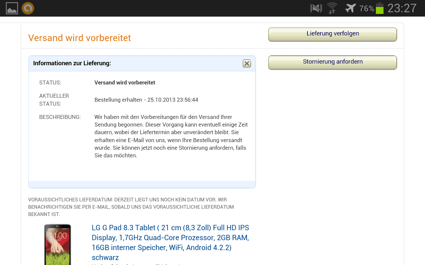Tap the AKTUELLER STATUS: label
The image size is (425, 265).
tap(54, 100)
